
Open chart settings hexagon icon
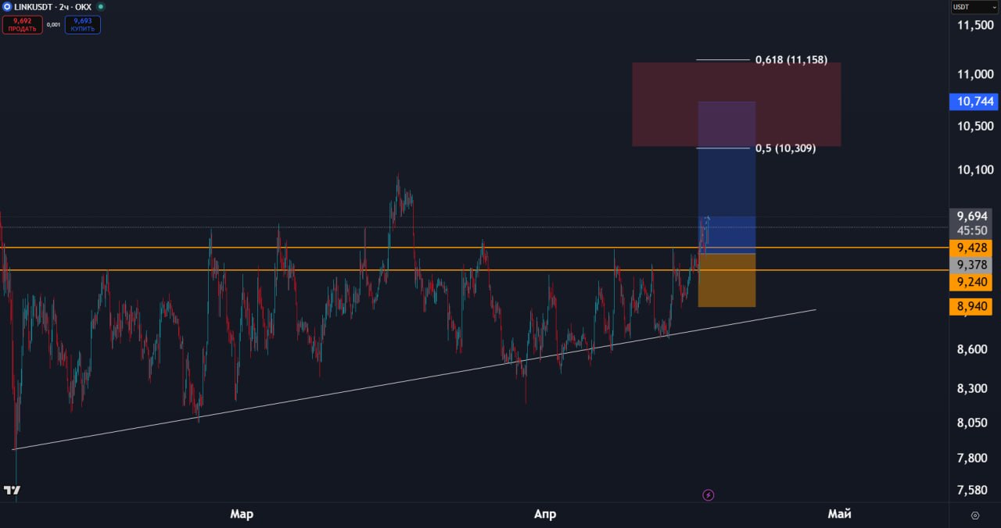[974, 516]
